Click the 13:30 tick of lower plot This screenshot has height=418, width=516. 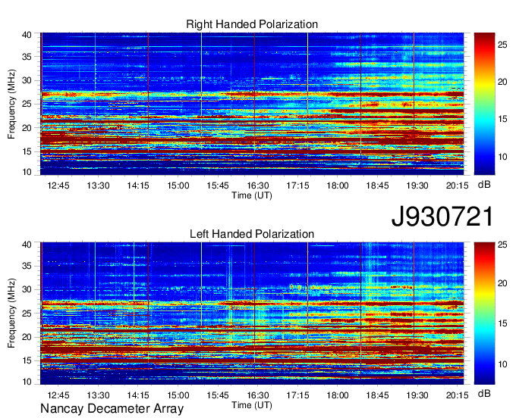click(98, 395)
